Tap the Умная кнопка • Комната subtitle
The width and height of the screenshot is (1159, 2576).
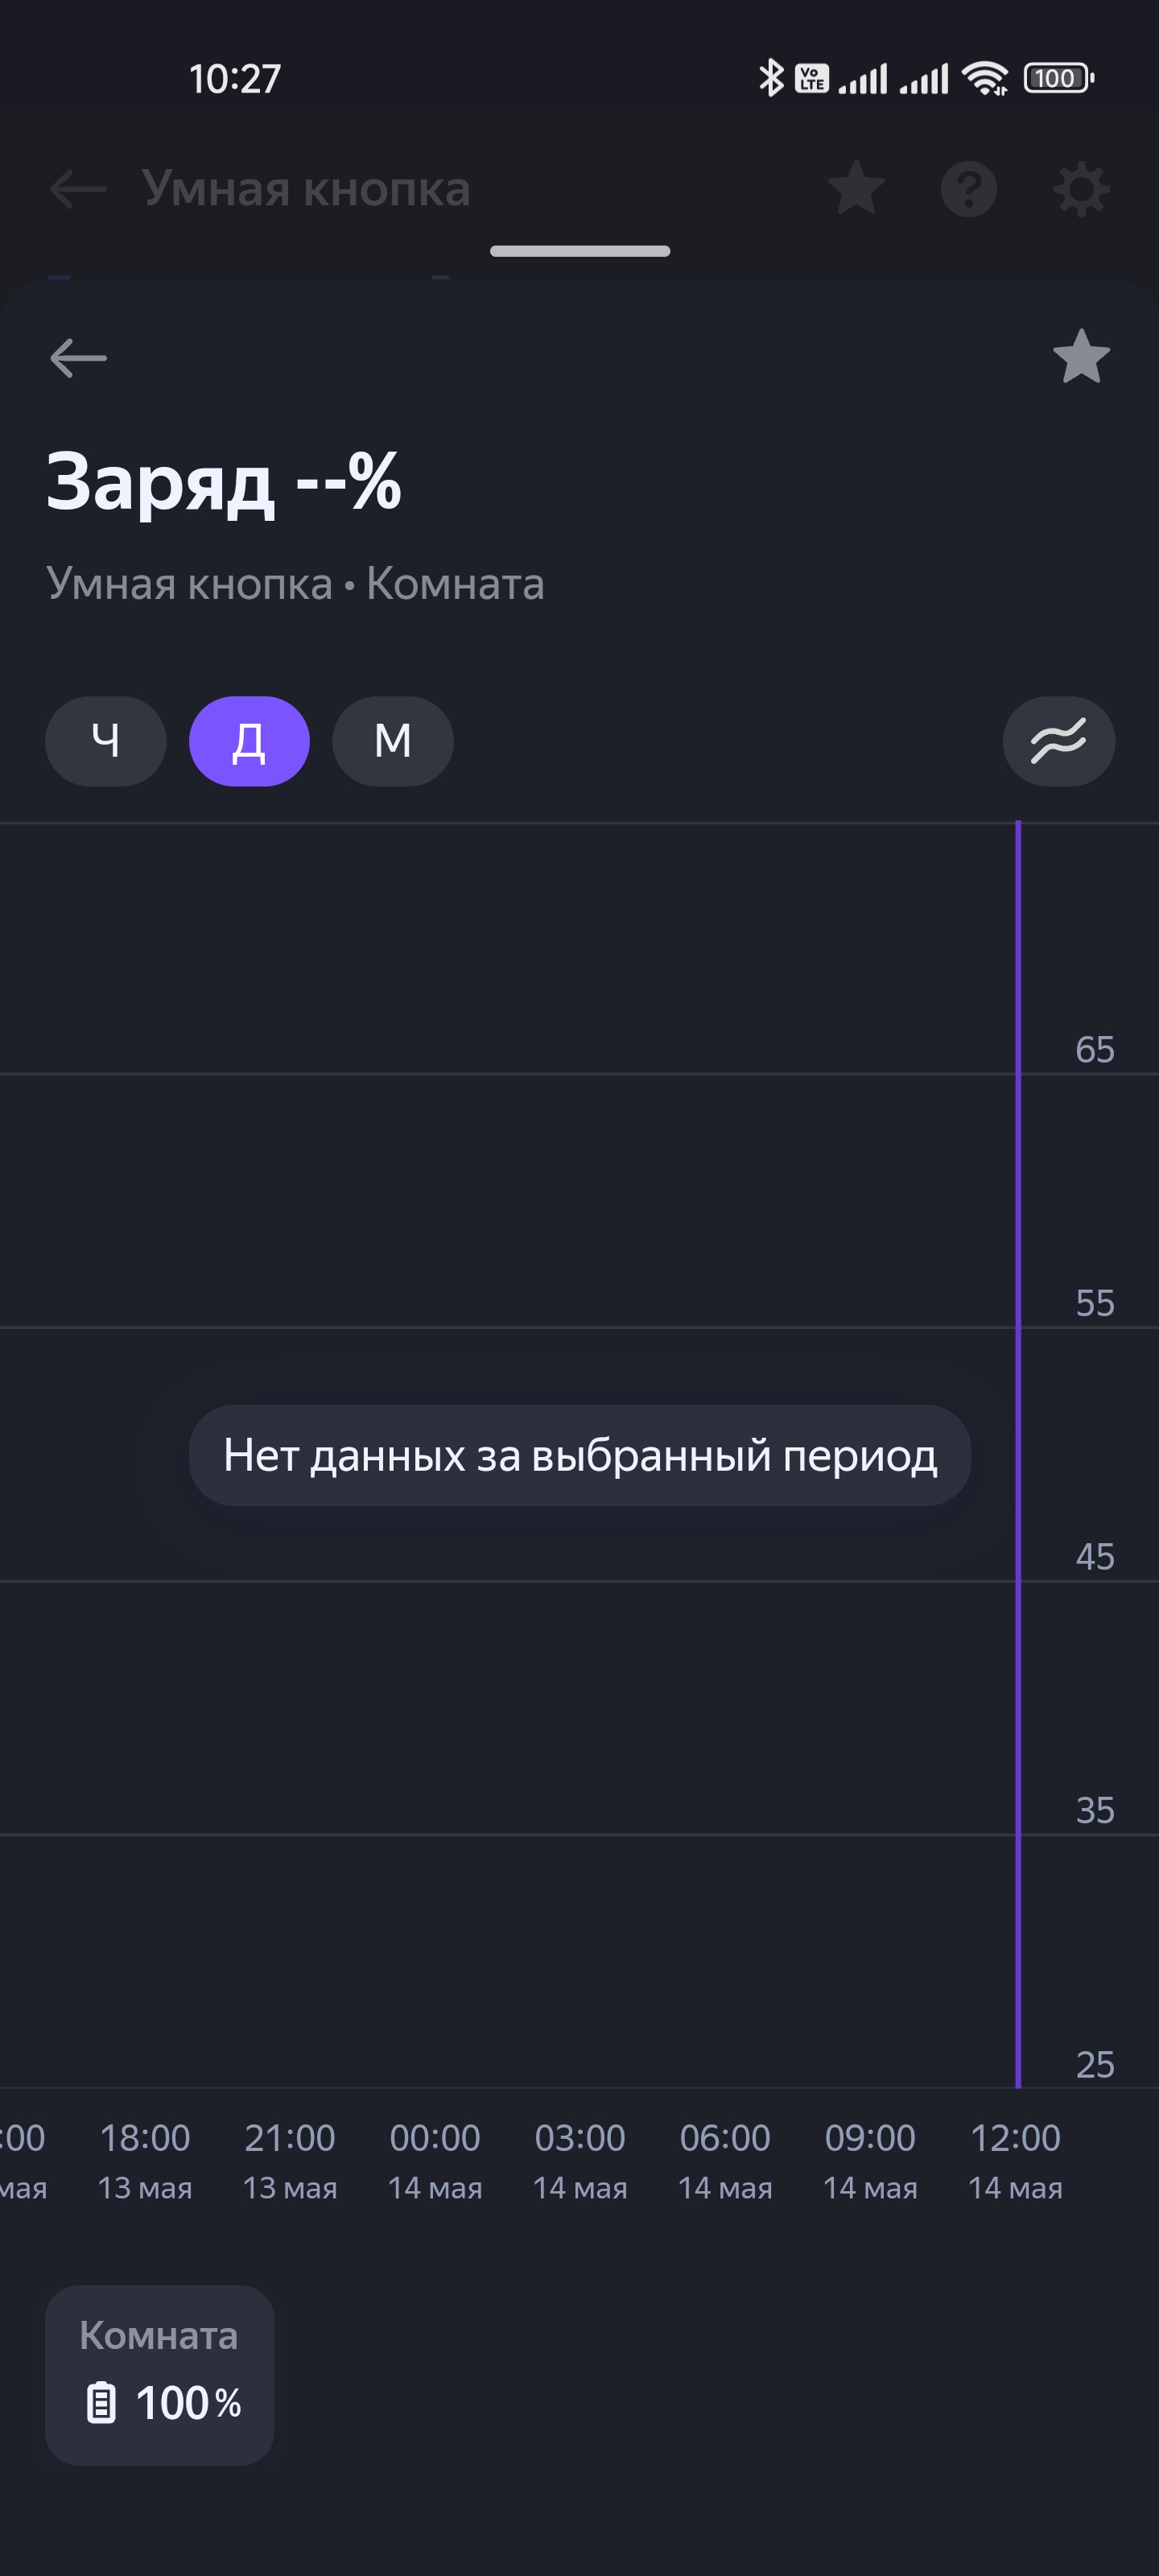pos(295,584)
